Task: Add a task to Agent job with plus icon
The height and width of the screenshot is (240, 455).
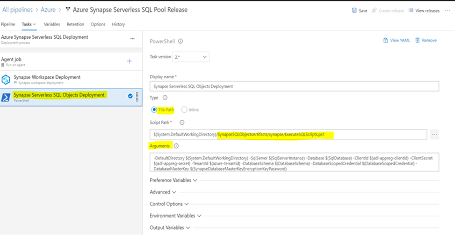Action: click(x=129, y=61)
